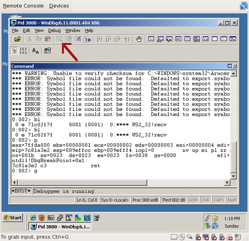
Task: Click the 'Proc 000:ed8' status field
Action: pyautogui.click(x=145, y=200)
